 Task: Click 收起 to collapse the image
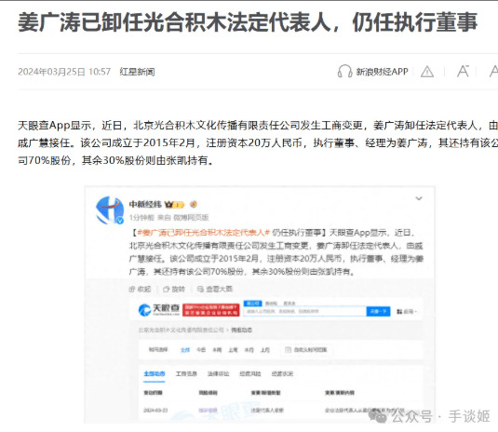coord(140,289)
